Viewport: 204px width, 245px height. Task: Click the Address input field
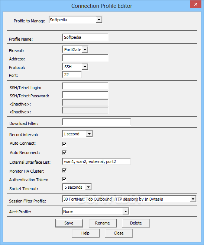(x=85, y=58)
